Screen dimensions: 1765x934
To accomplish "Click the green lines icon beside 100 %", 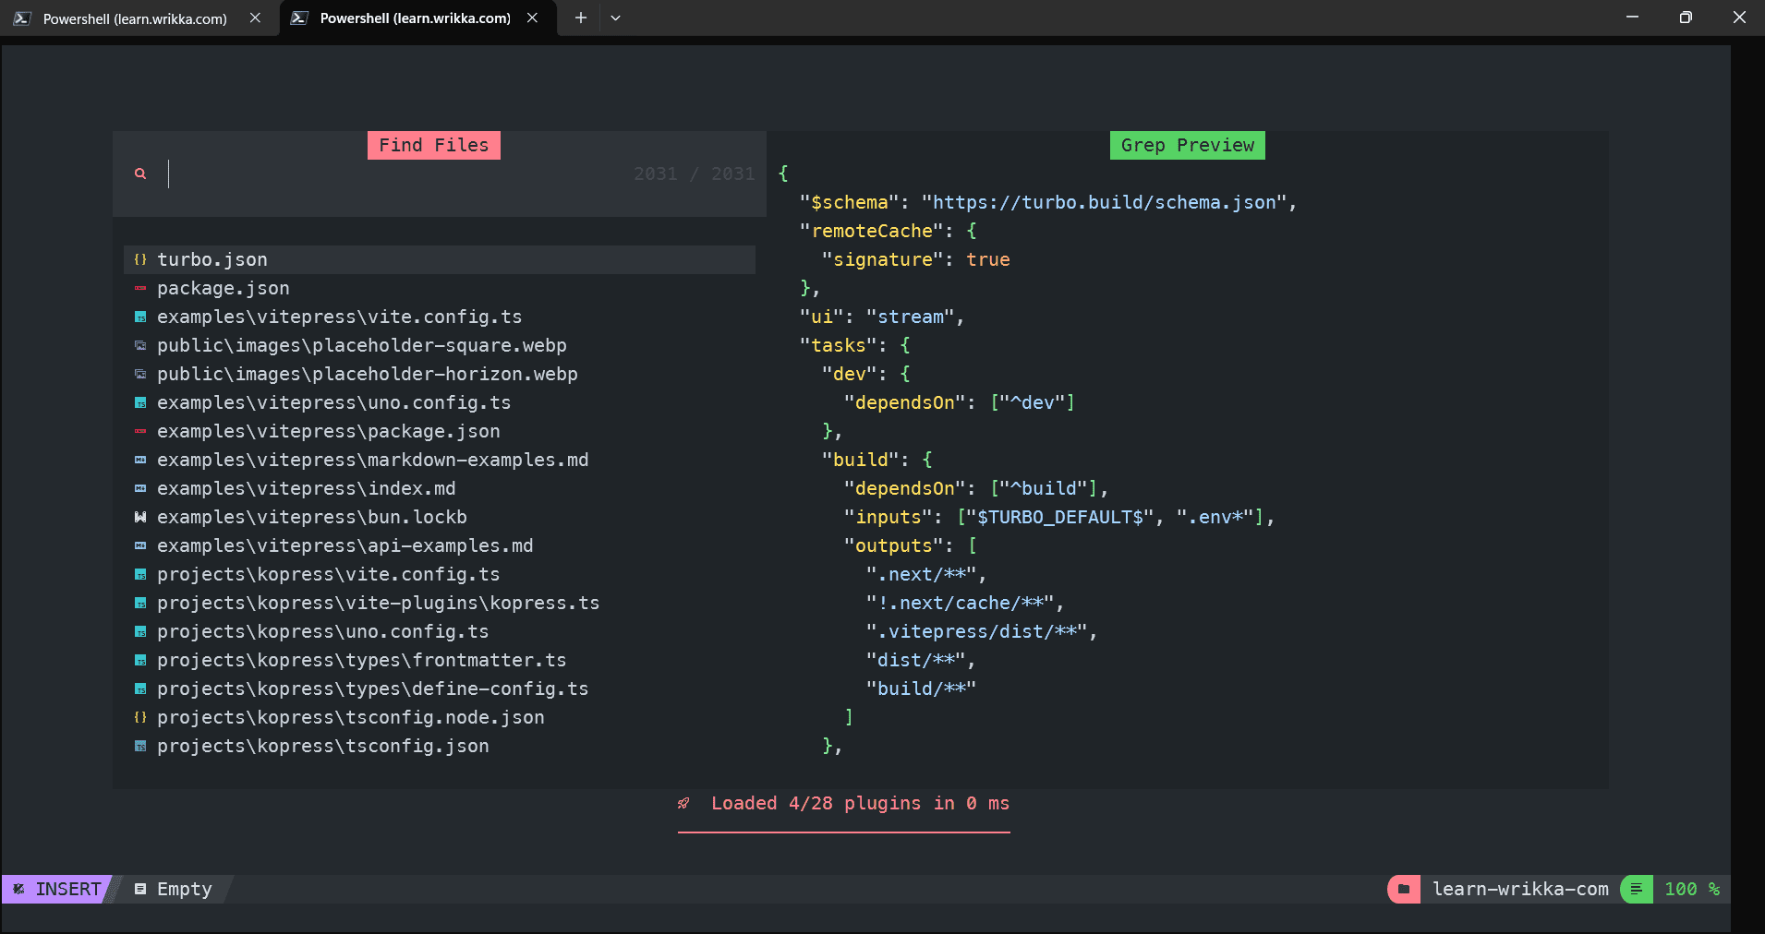I will (1636, 889).
